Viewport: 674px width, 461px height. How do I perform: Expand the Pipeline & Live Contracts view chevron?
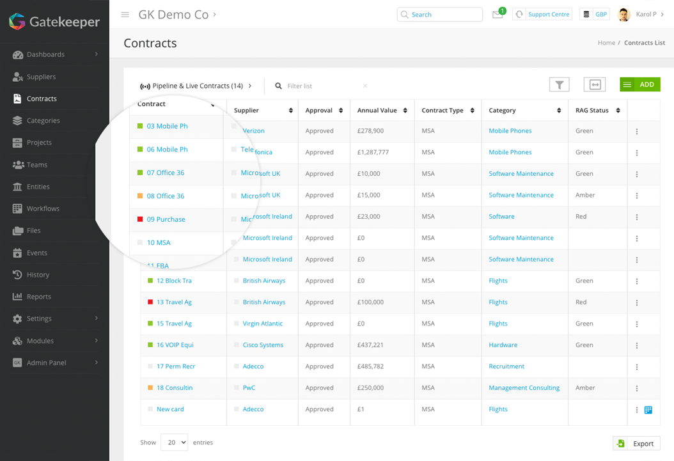[x=249, y=85]
